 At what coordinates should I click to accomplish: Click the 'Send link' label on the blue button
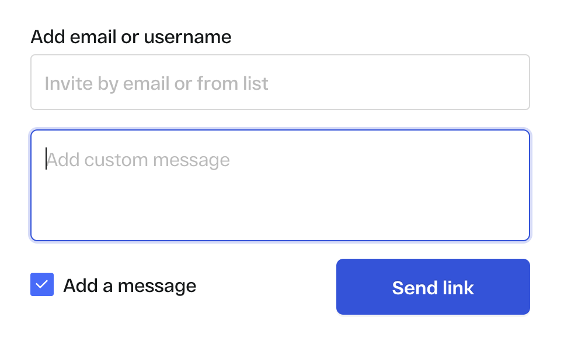pyautogui.click(x=433, y=287)
